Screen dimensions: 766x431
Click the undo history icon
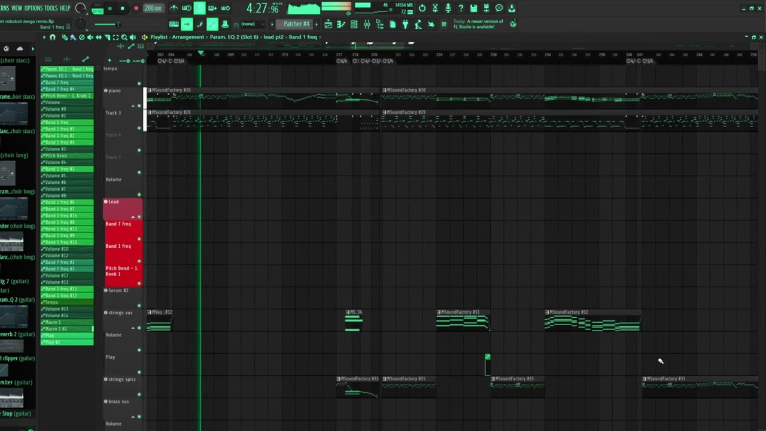(422, 8)
